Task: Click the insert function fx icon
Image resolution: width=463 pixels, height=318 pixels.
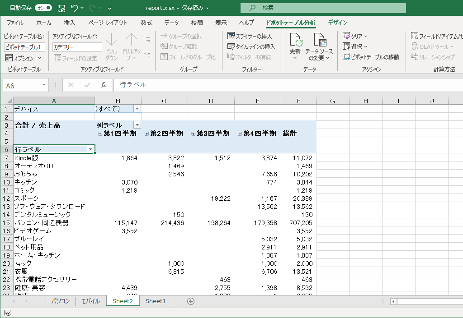Action: pos(104,85)
